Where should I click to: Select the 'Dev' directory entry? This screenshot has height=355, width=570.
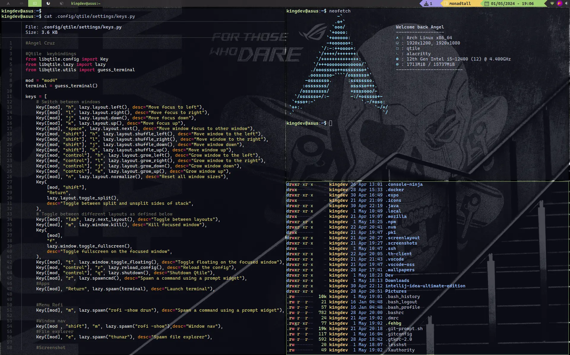(389, 275)
